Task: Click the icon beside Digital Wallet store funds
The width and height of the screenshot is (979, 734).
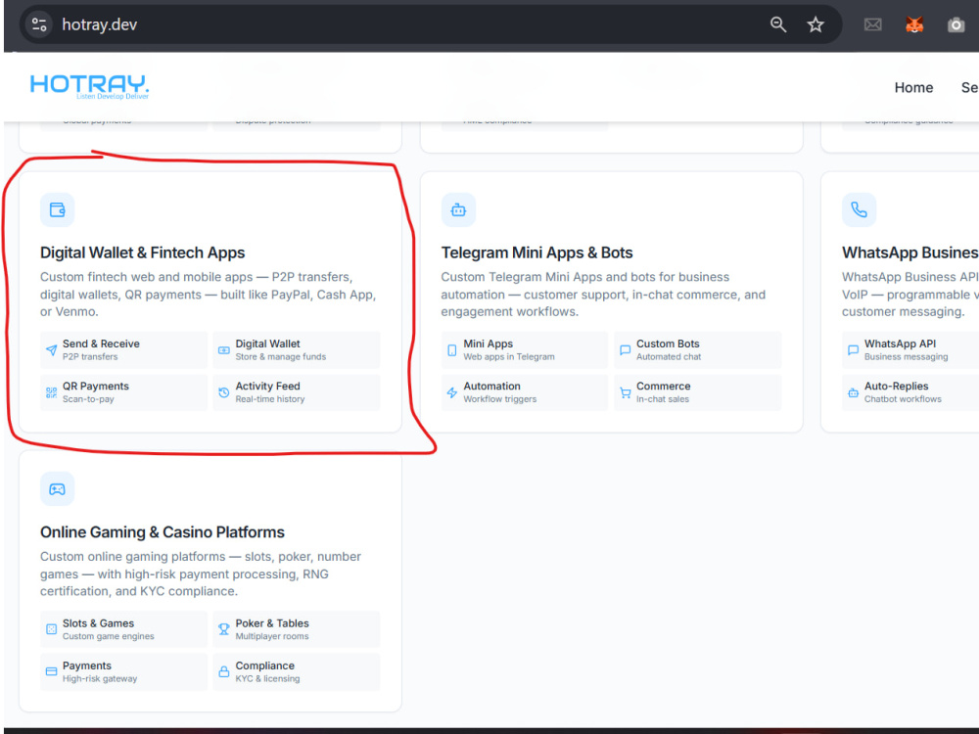Action: pos(223,350)
